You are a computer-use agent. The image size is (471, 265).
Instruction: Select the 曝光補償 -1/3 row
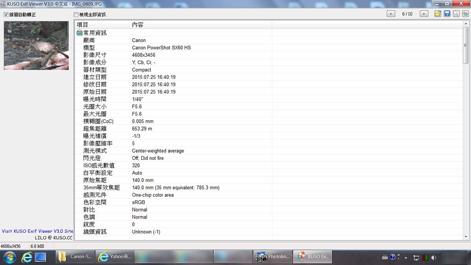[x=268, y=136]
